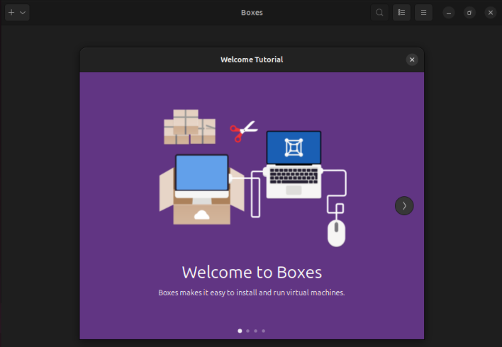The image size is (502, 347).
Task: Minimize the Boxes window
Action: coord(449,13)
